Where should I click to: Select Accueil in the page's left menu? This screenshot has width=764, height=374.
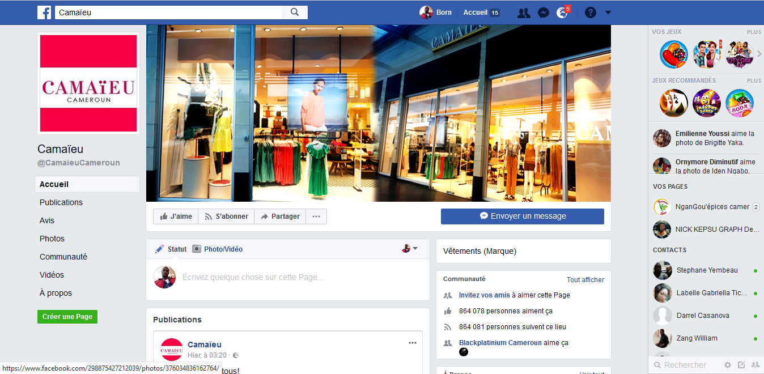[x=87, y=184]
